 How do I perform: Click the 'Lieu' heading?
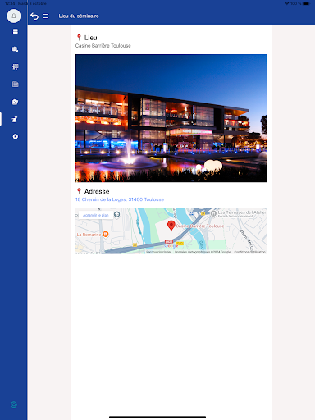click(90, 38)
